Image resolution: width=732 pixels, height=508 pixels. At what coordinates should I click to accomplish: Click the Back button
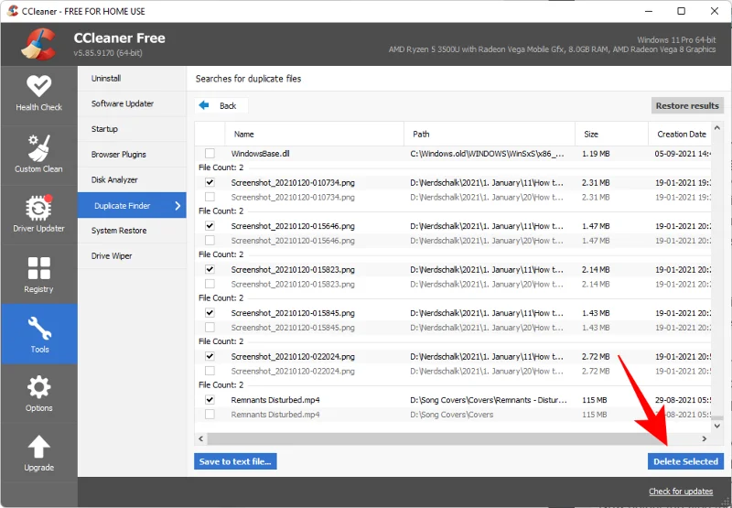(219, 106)
